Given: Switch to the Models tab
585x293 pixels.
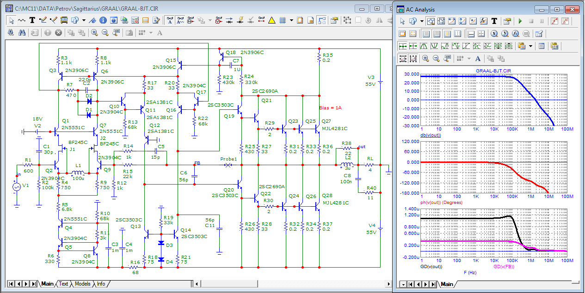Looking at the screenshot, I should pyautogui.click(x=82, y=284).
